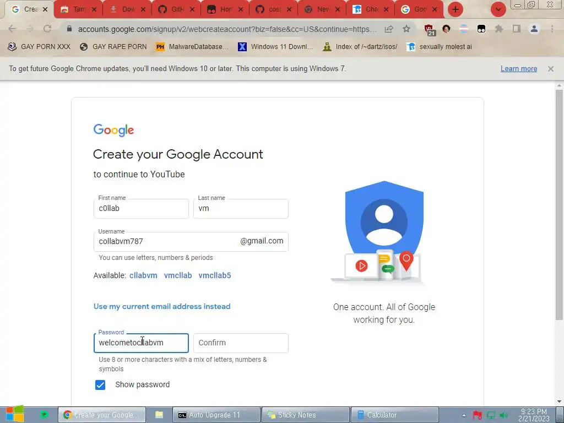564x423 pixels.
Task: Dismiss the Chrome update notification bar
Action: (x=551, y=69)
